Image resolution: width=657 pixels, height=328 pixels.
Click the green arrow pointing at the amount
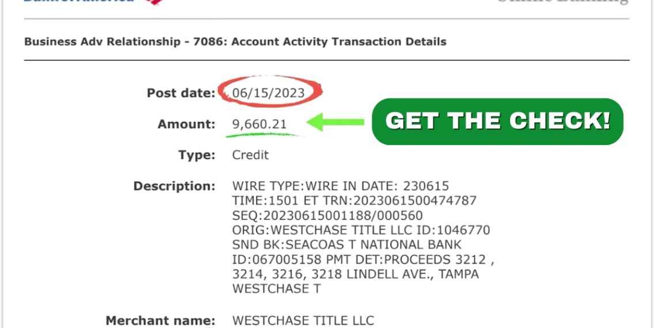(336, 122)
